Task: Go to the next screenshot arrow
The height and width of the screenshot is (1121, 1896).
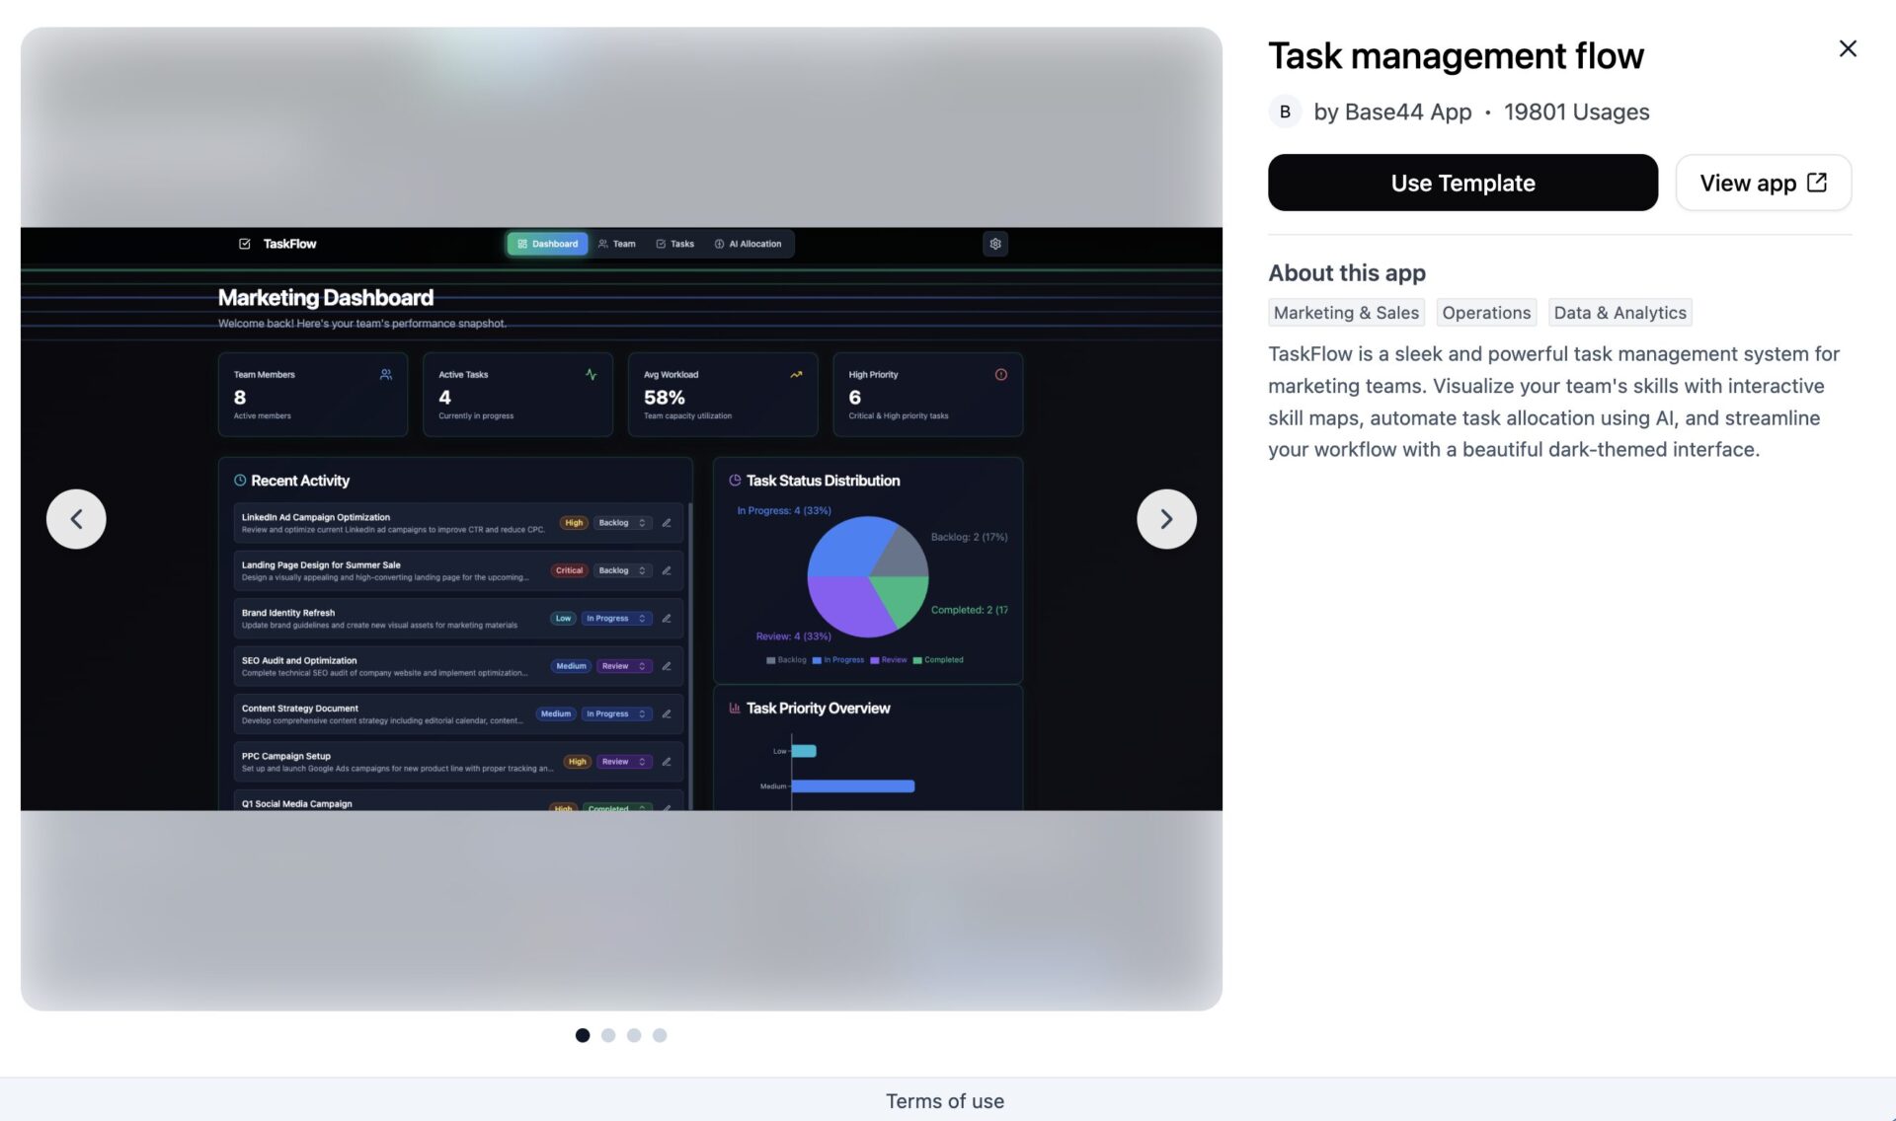Action: [1166, 519]
